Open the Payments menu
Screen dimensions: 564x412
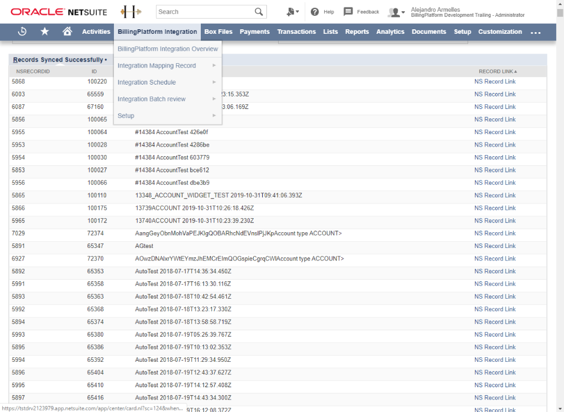point(255,32)
